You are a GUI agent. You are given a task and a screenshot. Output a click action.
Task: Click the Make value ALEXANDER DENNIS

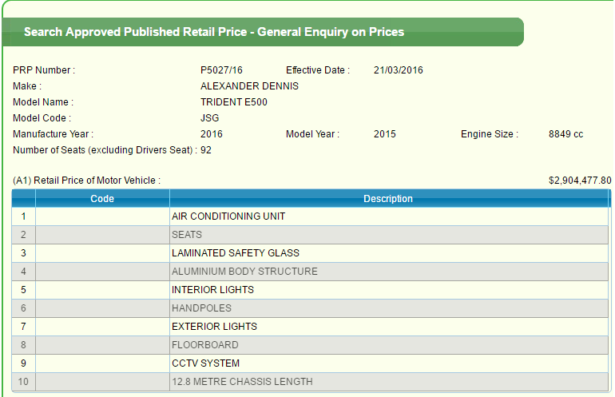coord(249,86)
